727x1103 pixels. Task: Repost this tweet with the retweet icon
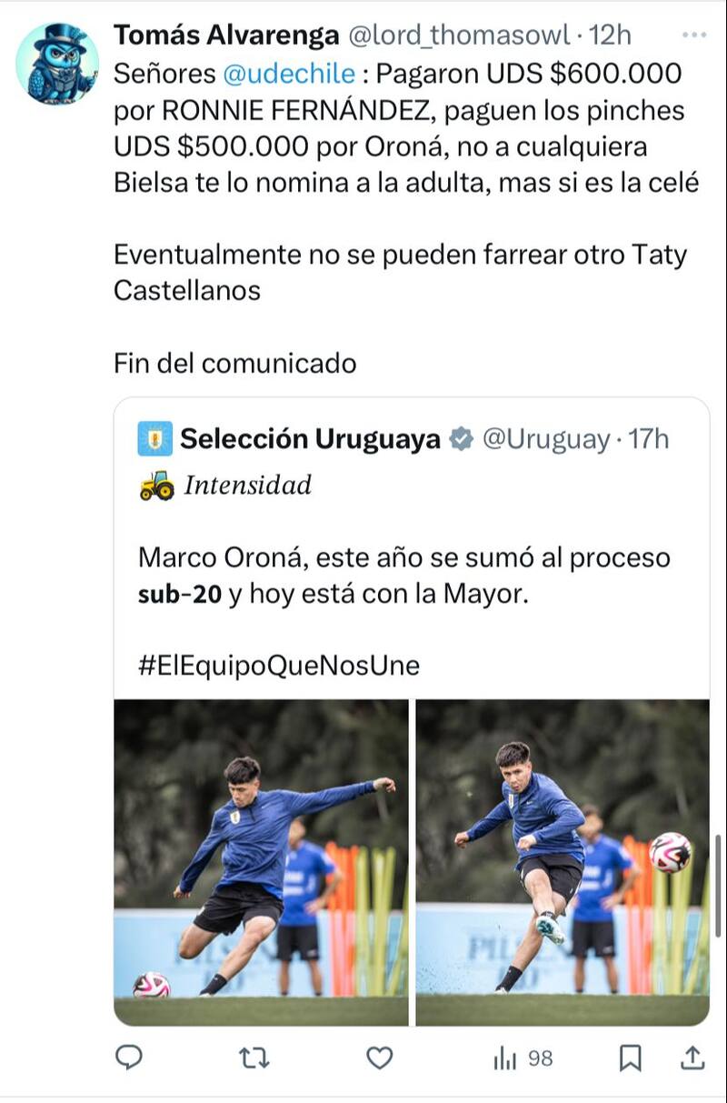(254, 1057)
